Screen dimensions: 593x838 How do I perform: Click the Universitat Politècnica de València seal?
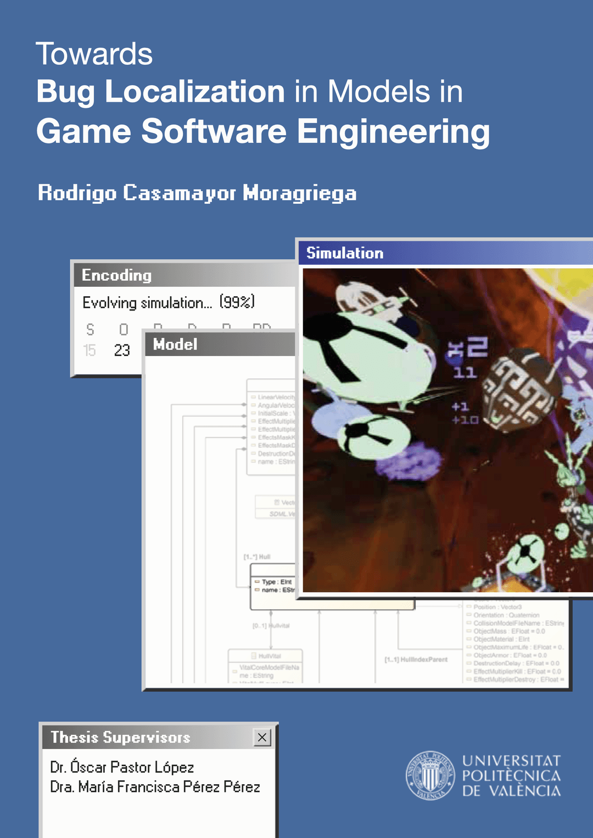(x=430, y=775)
